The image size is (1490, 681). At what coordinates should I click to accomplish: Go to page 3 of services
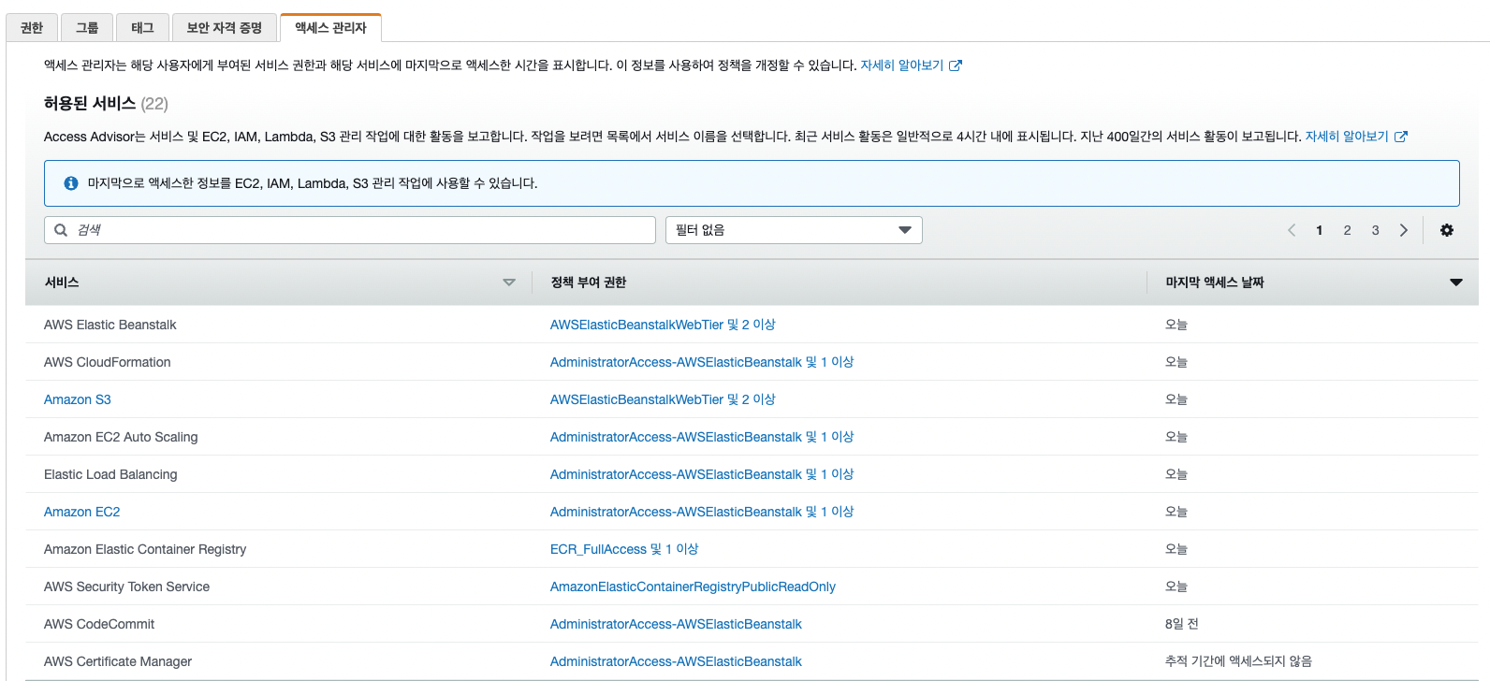click(1375, 230)
